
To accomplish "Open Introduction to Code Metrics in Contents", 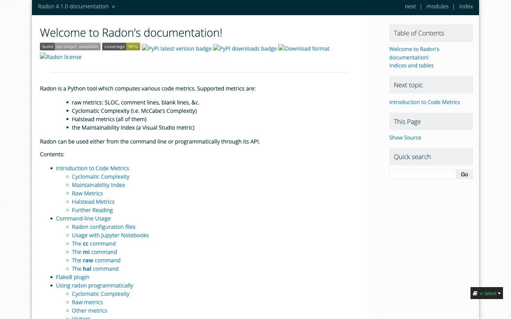I will click(x=92, y=168).
